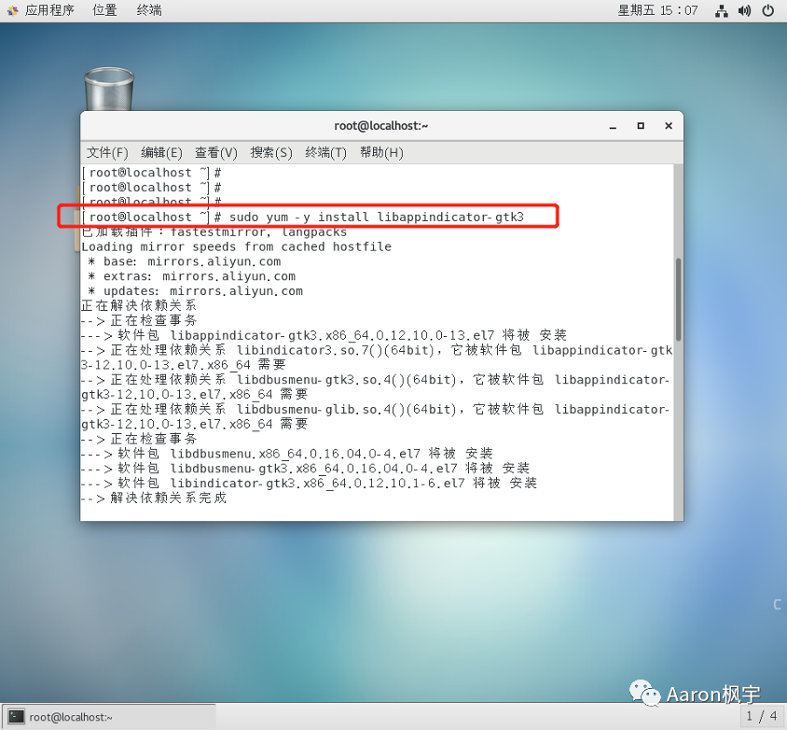
Task: Close the root@localhost terminal window
Action: point(669,126)
